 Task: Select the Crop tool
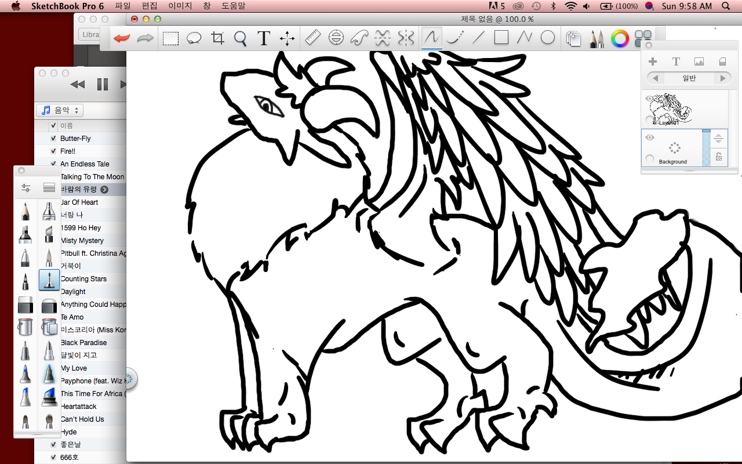(x=217, y=38)
